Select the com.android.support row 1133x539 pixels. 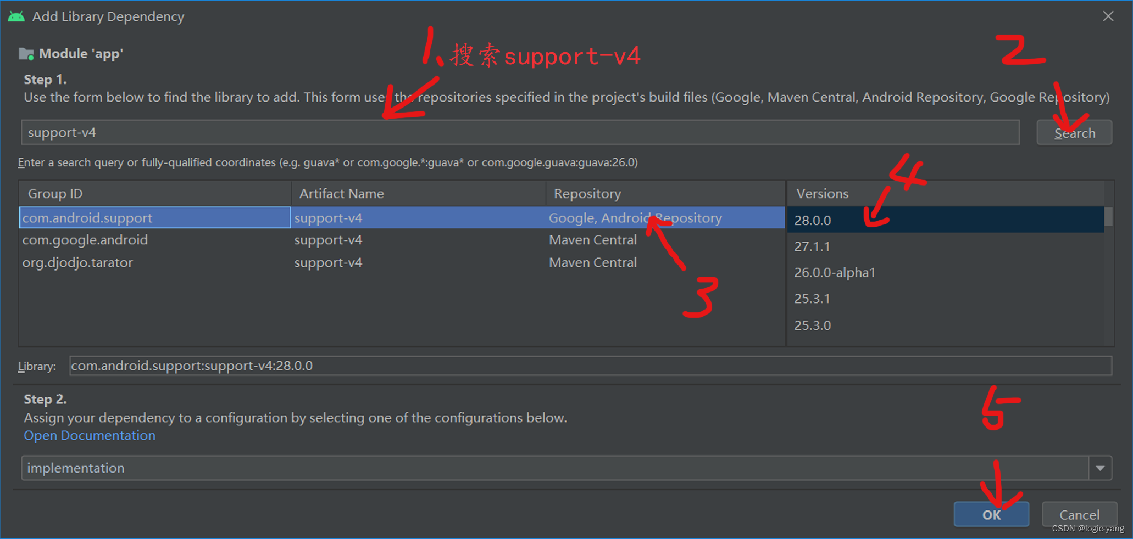tap(402, 217)
